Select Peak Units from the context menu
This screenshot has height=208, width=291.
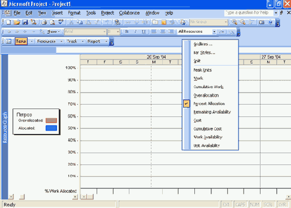click(203, 70)
